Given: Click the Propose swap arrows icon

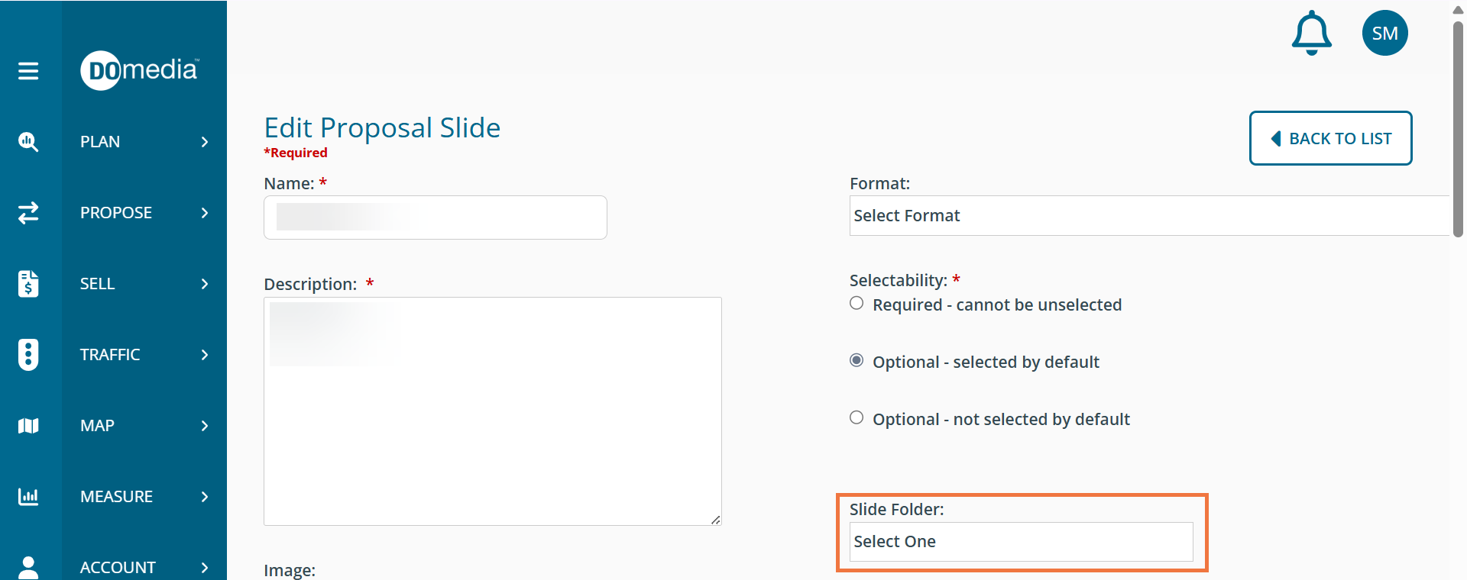Looking at the screenshot, I should (x=28, y=213).
